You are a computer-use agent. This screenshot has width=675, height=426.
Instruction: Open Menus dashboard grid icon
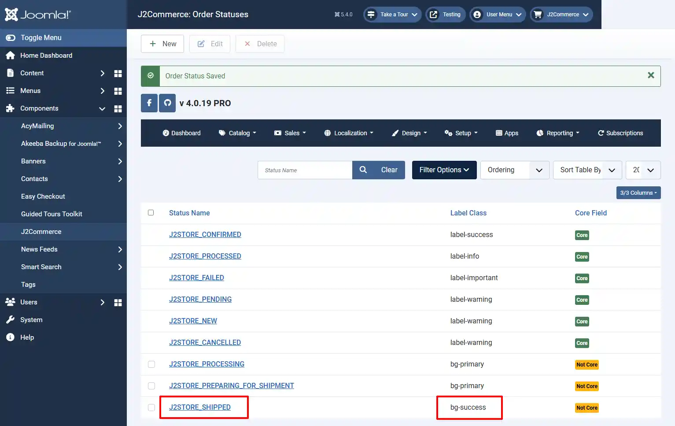118,91
